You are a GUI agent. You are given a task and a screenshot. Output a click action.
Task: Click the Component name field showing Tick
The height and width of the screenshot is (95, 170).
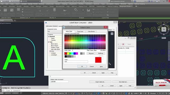pos(55,31)
